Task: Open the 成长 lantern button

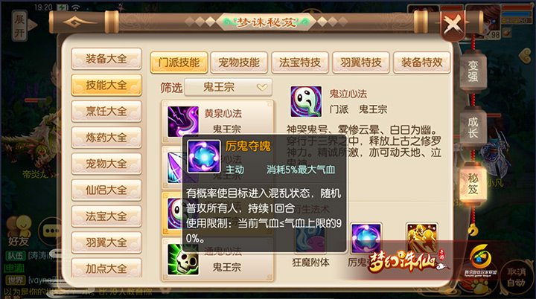Action: click(473, 127)
